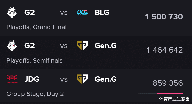192x104 pixels.
Task: Select Gen.G team name in the Group Stage row
Action: coord(105,79)
